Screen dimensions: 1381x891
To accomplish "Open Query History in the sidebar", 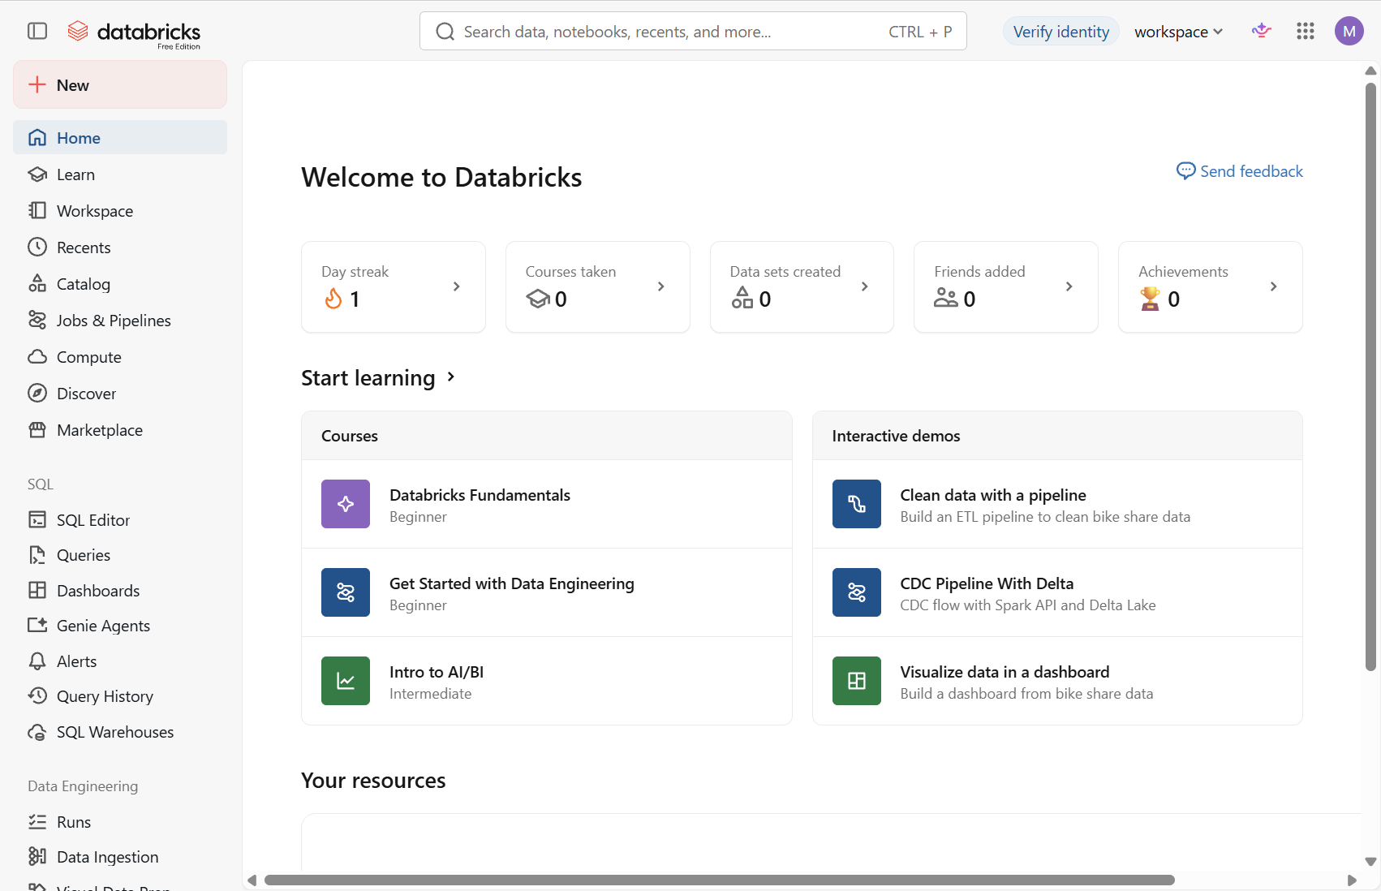I will point(120,696).
